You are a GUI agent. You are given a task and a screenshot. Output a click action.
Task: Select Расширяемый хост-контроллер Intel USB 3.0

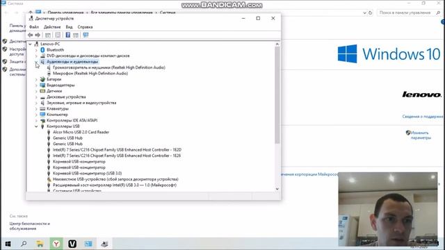115,185
